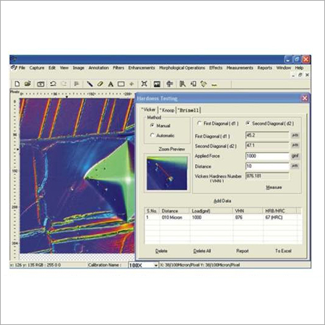This screenshot has width=325, height=325.
Task: Click the Measure button
Action: 274,187
